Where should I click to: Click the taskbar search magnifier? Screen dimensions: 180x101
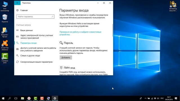coord(10,98)
